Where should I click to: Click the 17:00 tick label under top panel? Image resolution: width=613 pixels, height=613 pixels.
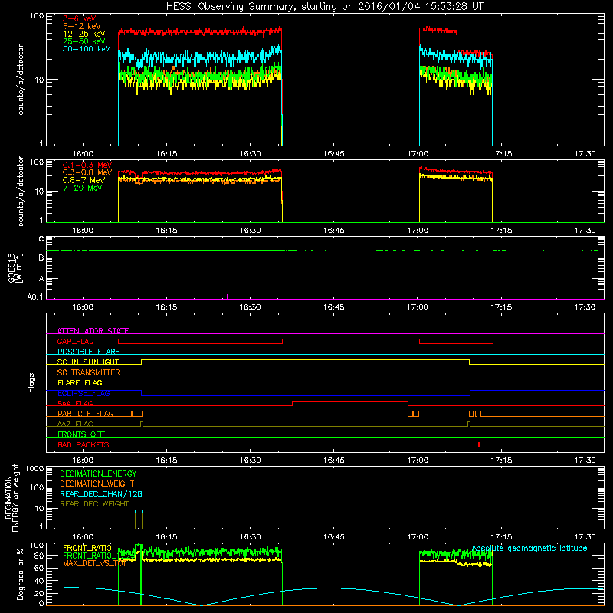418,154
